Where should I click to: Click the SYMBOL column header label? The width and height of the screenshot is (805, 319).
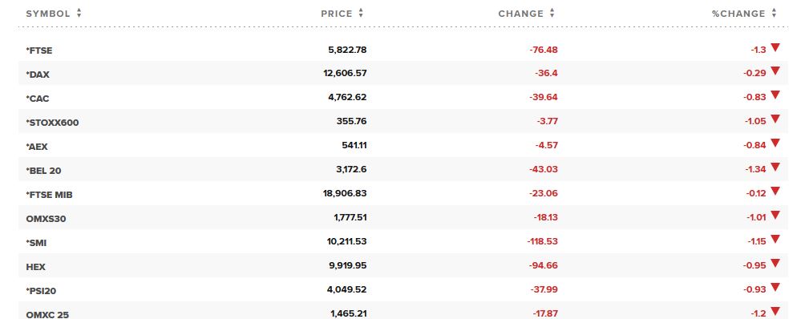tap(48, 14)
